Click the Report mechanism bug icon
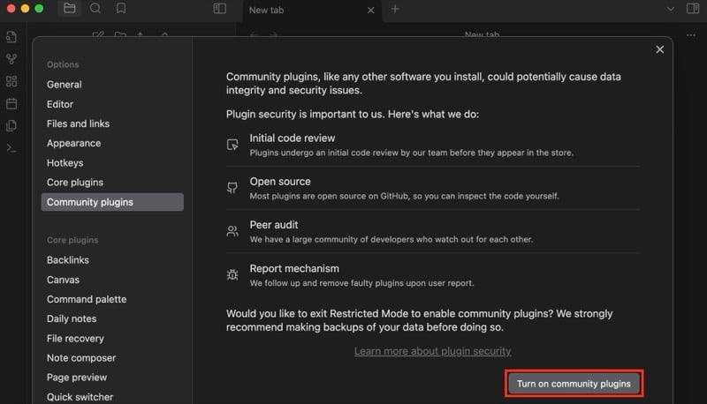 [232, 274]
